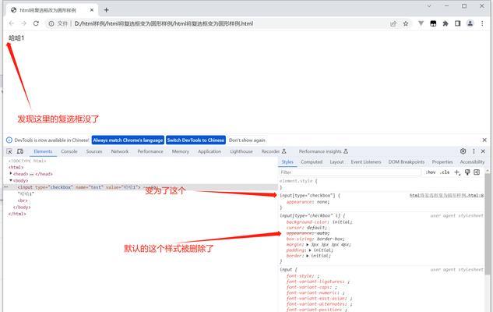Reload the page with the refresh icon
The image size is (493, 312).
[36, 23]
